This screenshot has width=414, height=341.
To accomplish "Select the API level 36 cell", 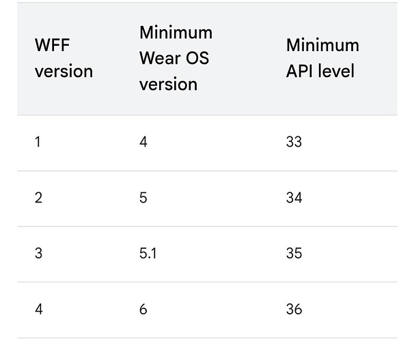I will (x=294, y=309).
